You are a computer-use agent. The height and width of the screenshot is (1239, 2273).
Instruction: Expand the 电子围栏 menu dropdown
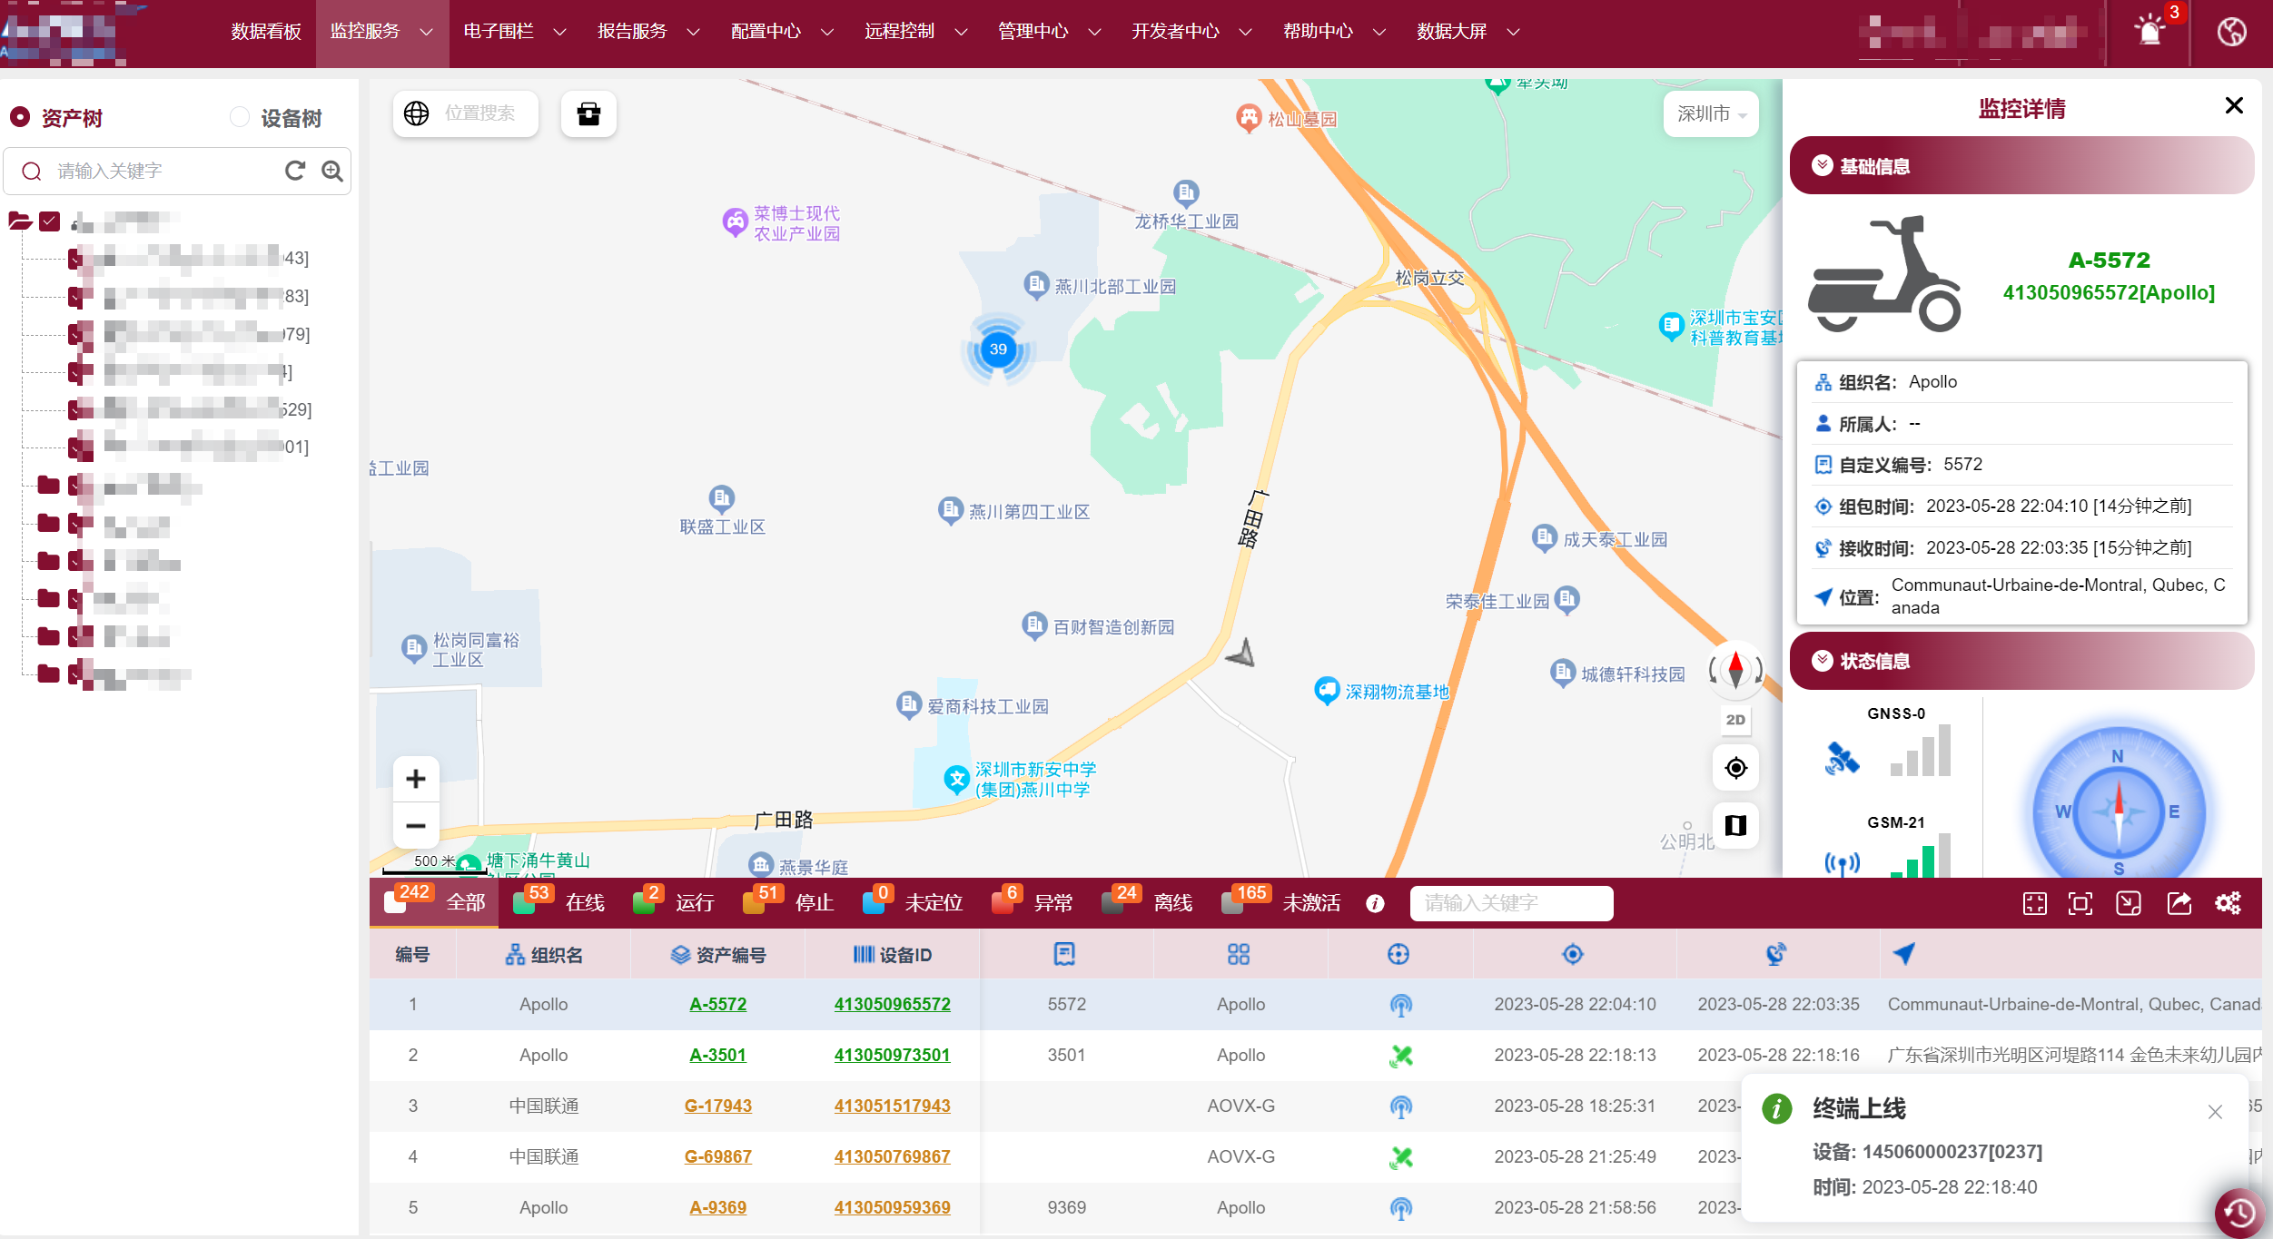[x=515, y=32]
